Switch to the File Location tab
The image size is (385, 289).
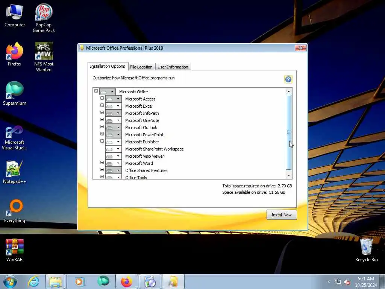141,67
